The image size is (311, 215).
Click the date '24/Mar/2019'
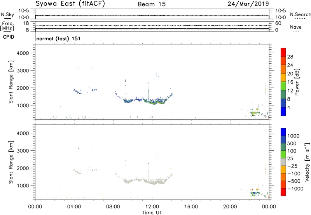[x=248, y=3]
